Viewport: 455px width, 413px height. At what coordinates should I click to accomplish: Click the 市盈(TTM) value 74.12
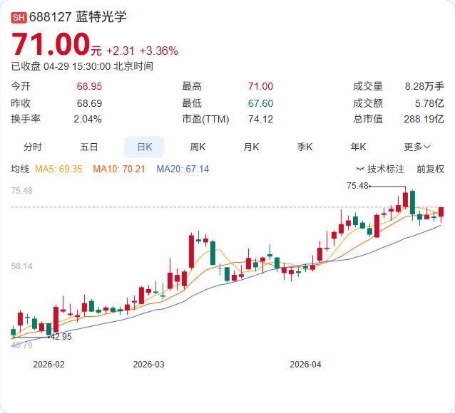260,119
